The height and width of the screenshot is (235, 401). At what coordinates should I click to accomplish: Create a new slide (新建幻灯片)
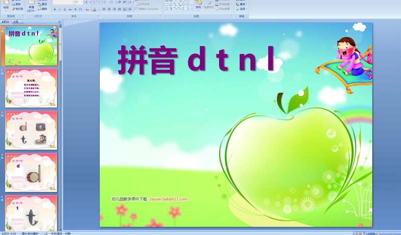32,6
